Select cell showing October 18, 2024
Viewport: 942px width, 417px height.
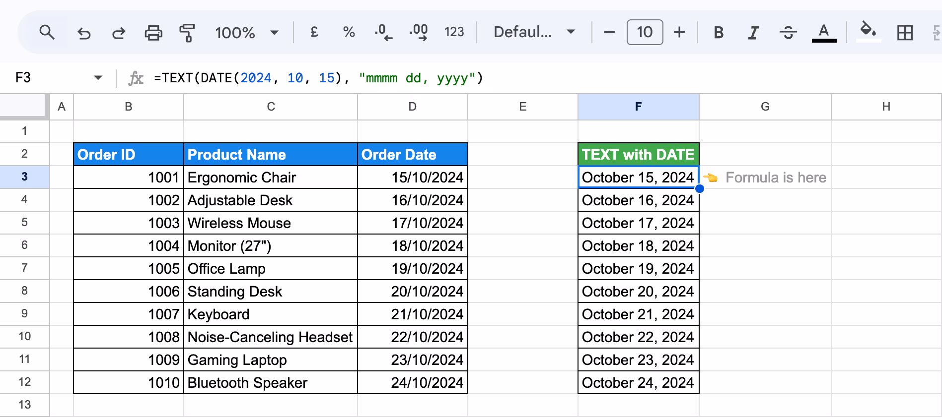pyautogui.click(x=639, y=245)
